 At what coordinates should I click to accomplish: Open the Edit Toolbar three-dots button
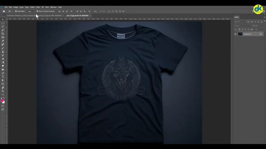(3, 95)
